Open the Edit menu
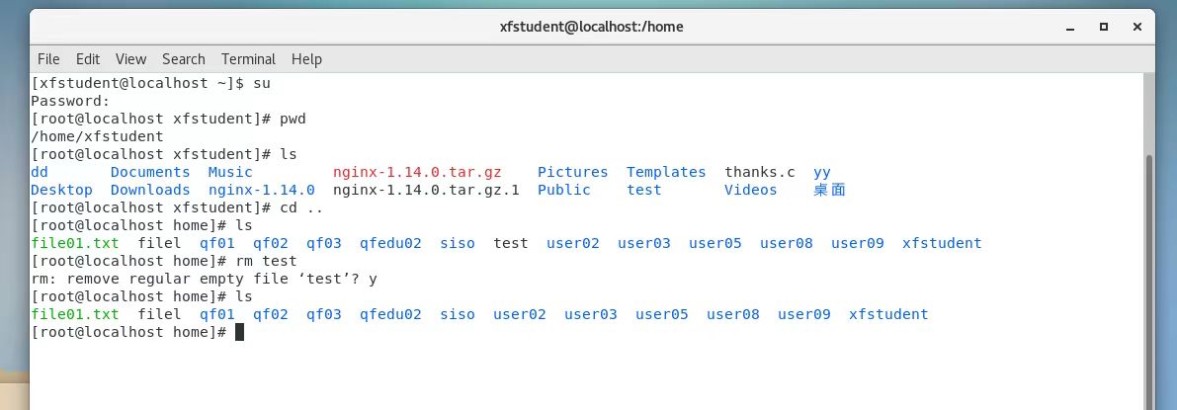The image size is (1177, 410). click(88, 59)
